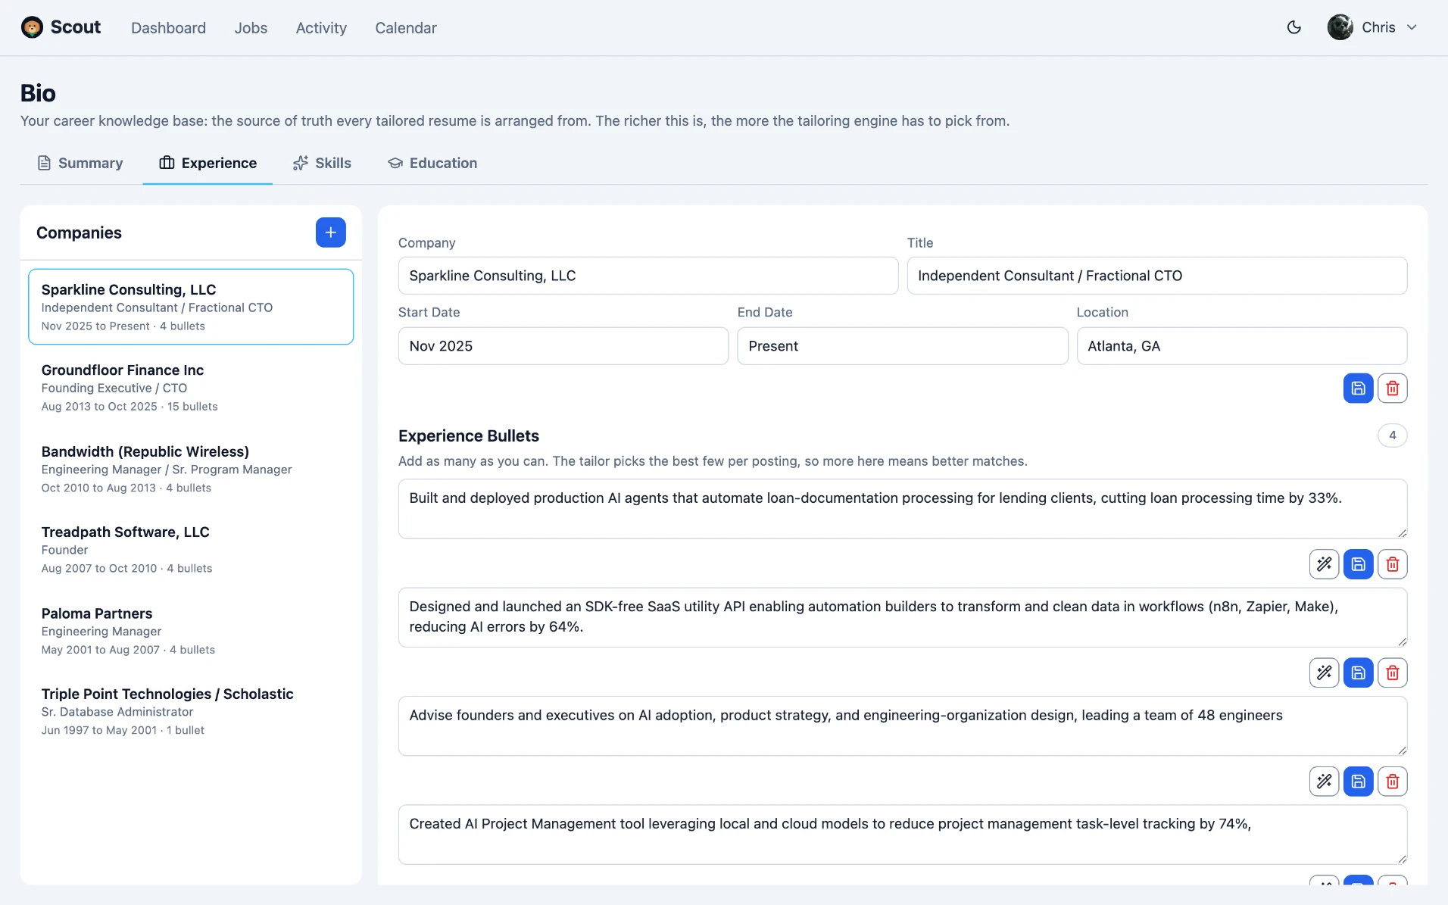Image resolution: width=1448 pixels, height=905 pixels.
Task: Switch to the Summary tab
Action: (80, 163)
